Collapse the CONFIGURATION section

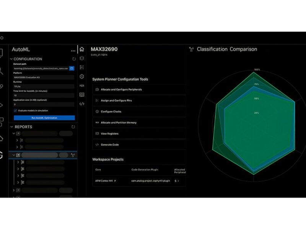(x=11, y=59)
